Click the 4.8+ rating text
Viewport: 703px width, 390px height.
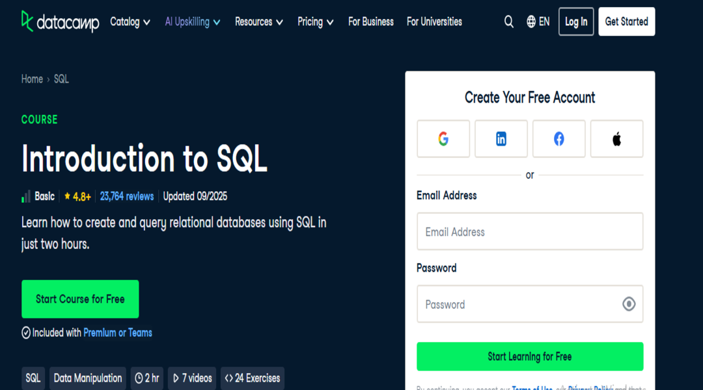[81, 196]
